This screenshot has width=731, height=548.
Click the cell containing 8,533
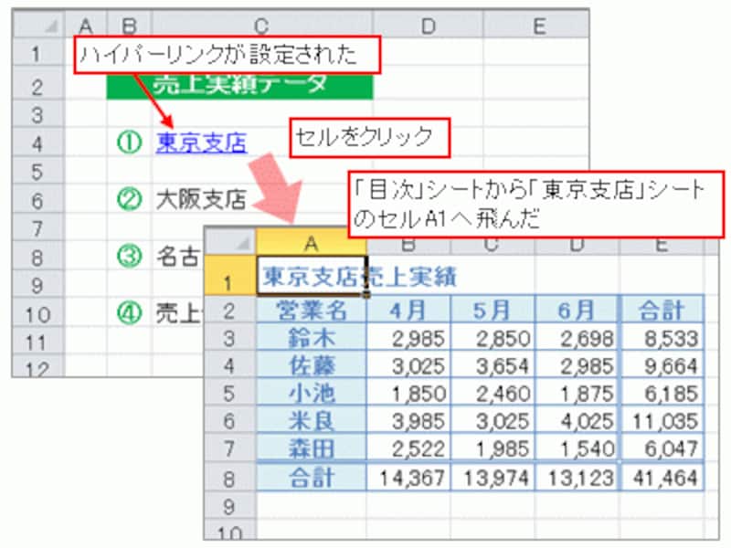point(662,338)
